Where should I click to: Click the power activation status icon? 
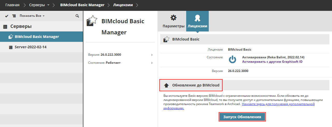(x=233, y=59)
